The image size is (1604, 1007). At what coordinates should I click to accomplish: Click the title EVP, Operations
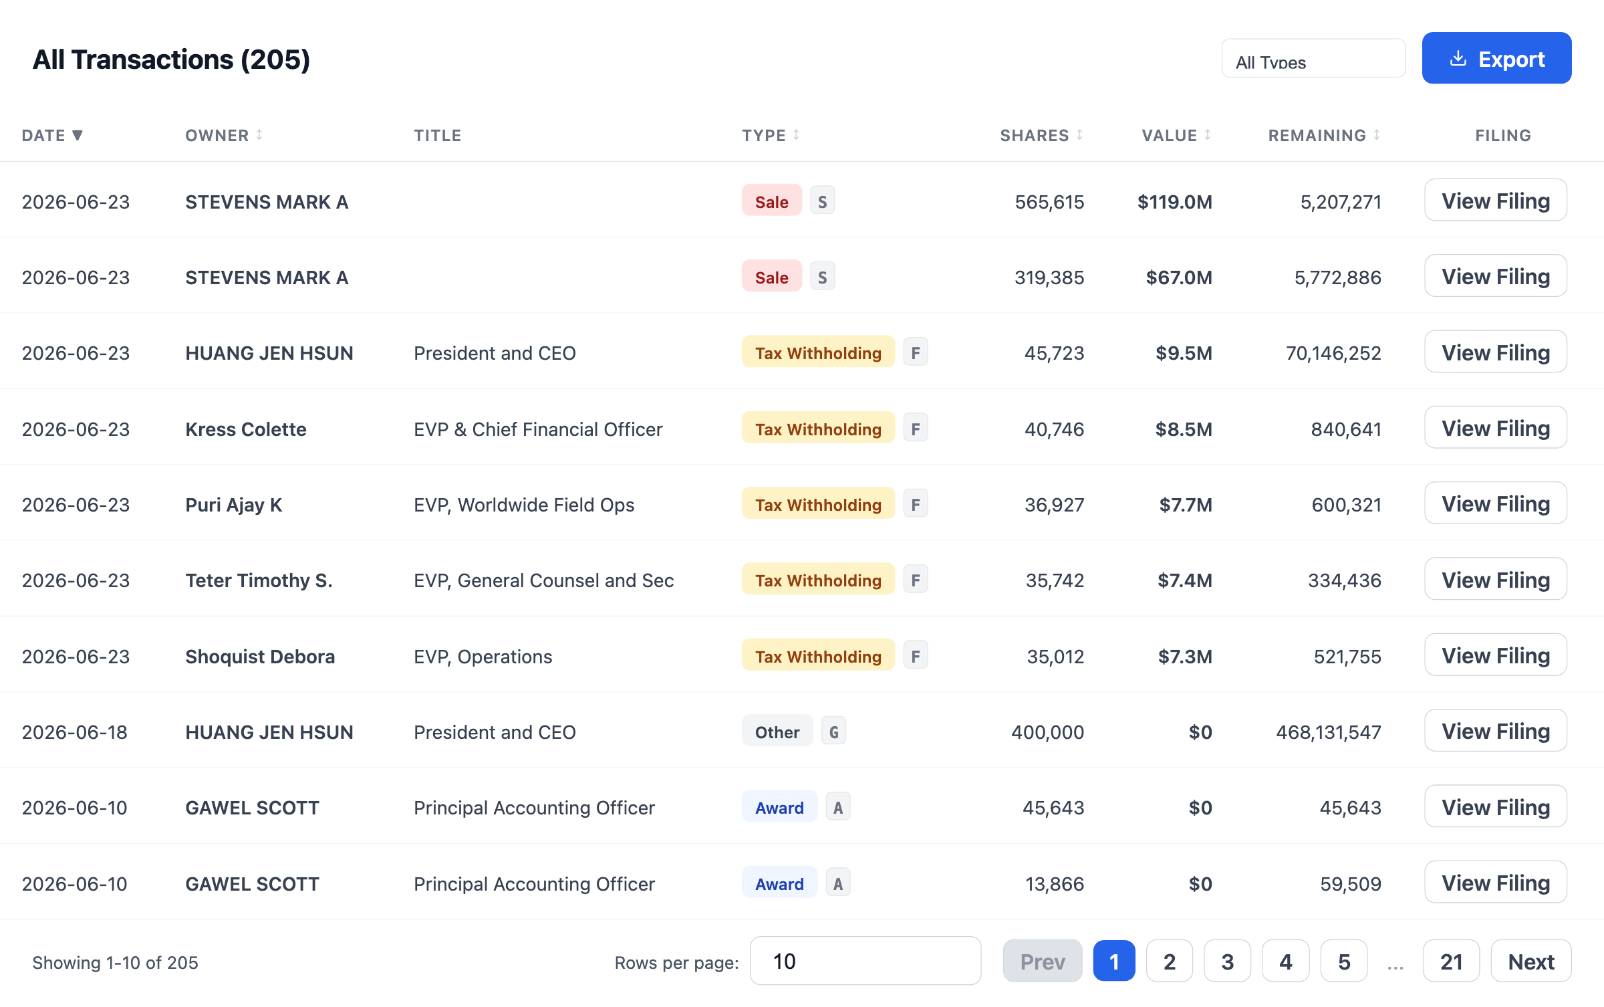pyautogui.click(x=483, y=656)
